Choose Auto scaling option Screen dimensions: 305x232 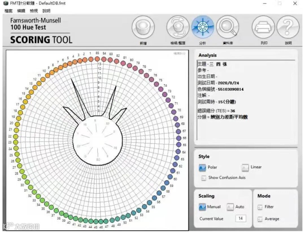(x=230, y=207)
